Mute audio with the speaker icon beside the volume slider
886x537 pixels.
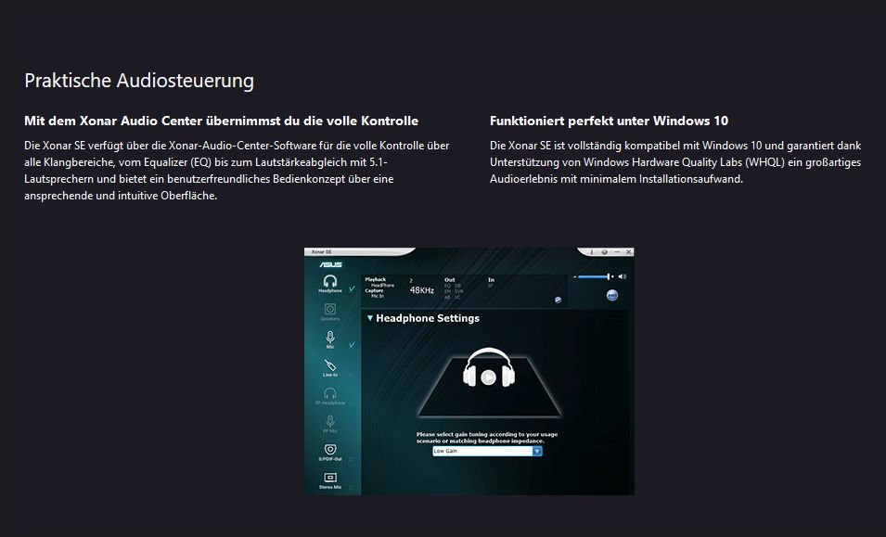[x=623, y=276]
